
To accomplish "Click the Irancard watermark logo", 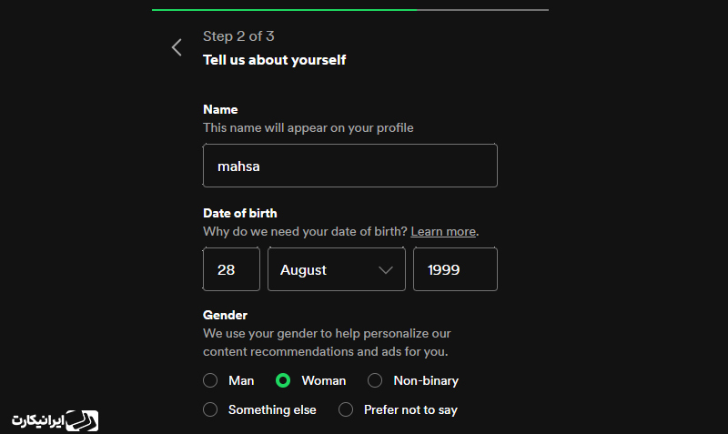I will point(56,420).
